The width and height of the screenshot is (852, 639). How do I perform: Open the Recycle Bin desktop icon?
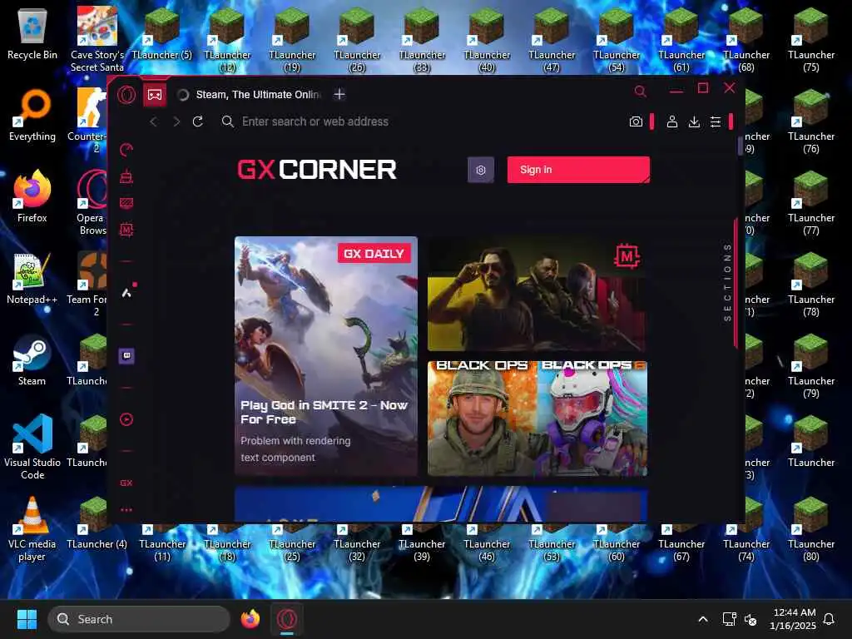pos(32,34)
